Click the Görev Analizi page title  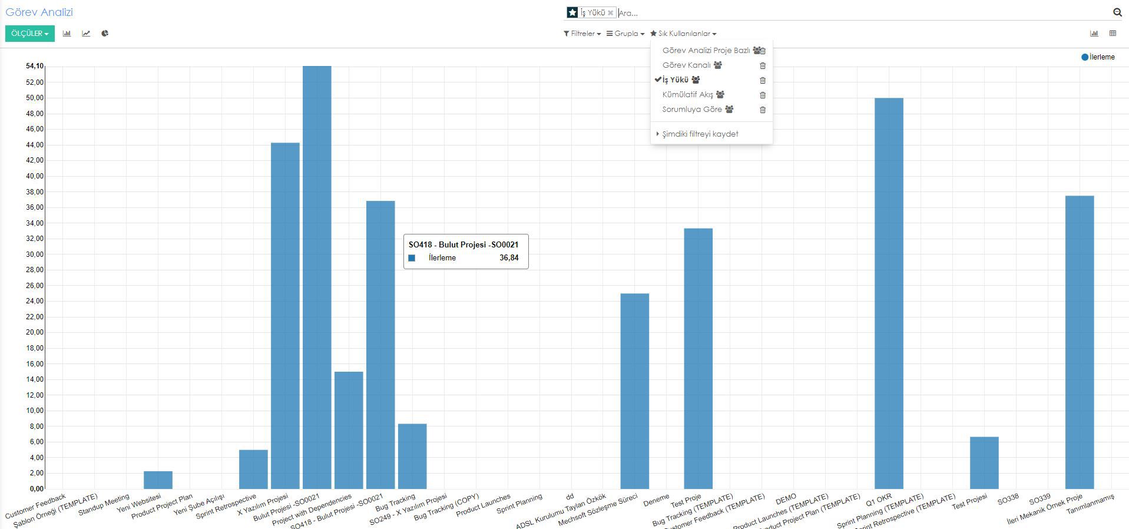click(x=39, y=12)
